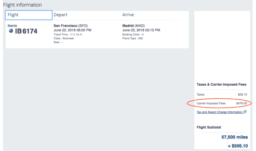Select the Arrive column header
The height and width of the screenshot is (151, 256).
tap(128, 15)
